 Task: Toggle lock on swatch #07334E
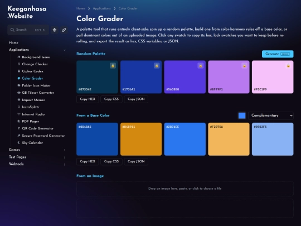coord(113,65)
